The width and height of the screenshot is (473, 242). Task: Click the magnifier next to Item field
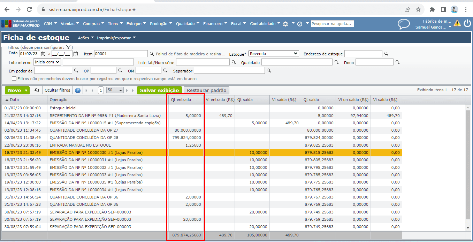pyautogui.click(x=151, y=54)
